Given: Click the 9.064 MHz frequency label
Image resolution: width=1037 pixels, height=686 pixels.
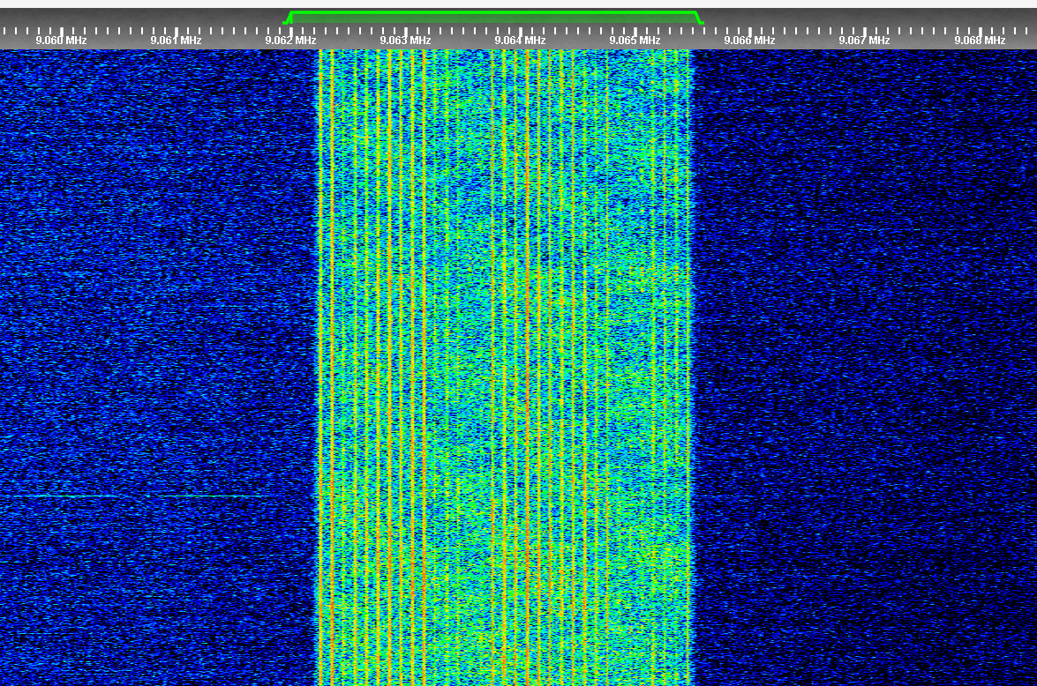Looking at the screenshot, I should point(521,41).
